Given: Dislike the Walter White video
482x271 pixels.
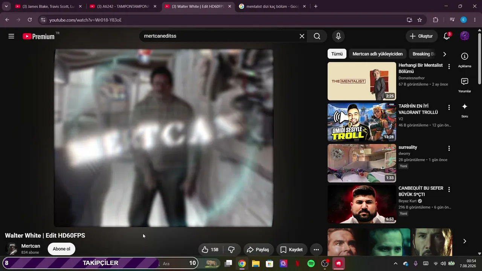Looking at the screenshot, I should (232, 250).
